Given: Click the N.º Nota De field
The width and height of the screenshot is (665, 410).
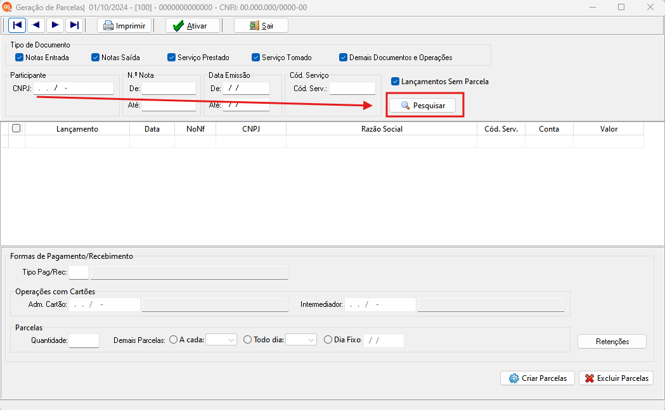Looking at the screenshot, I should coord(169,89).
